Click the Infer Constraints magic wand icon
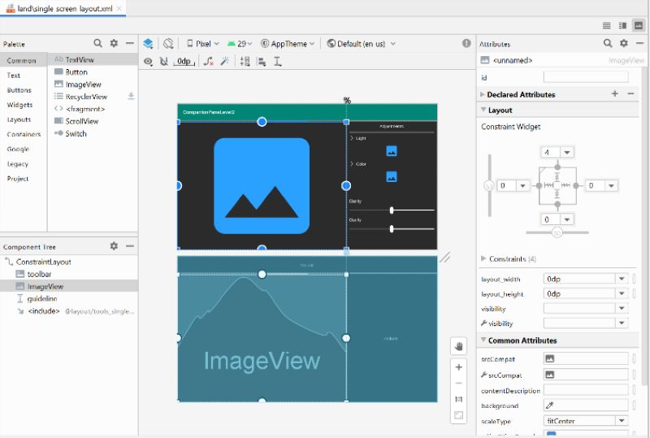This screenshot has width=650, height=438. [225, 62]
